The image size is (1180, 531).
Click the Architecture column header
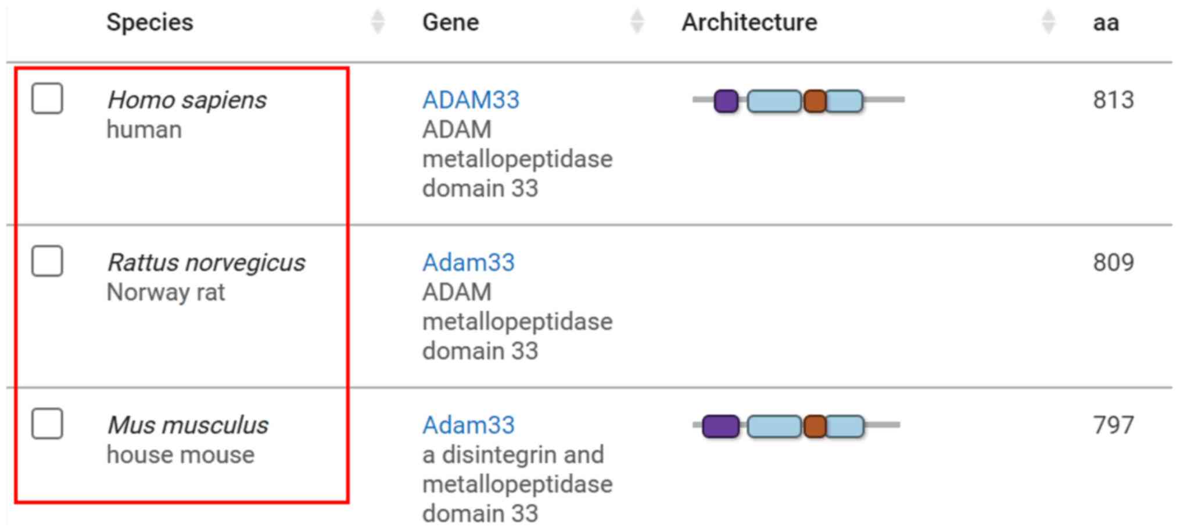(x=749, y=22)
